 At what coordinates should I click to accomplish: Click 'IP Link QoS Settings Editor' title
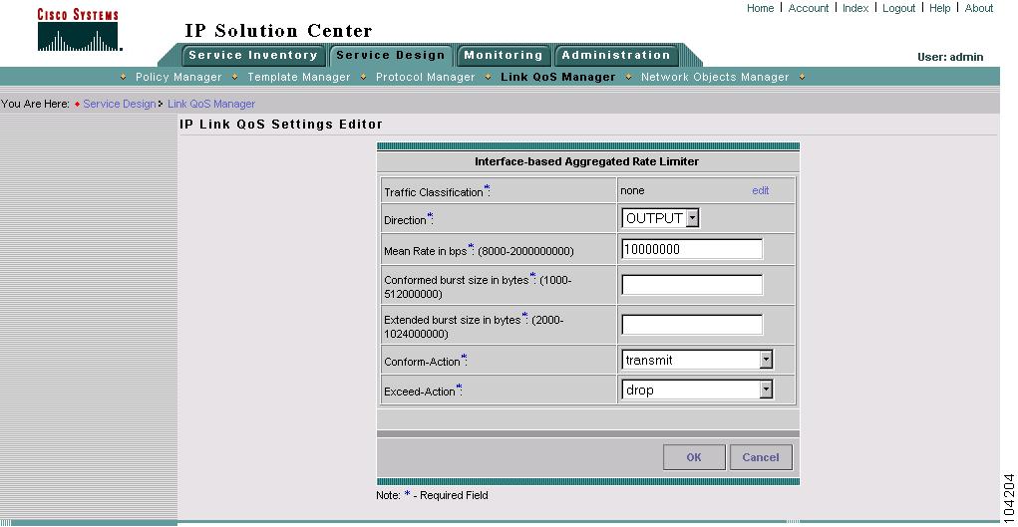(x=281, y=124)
